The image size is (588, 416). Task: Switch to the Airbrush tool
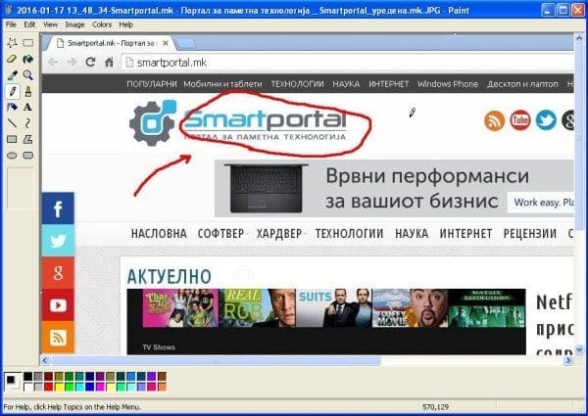tap(12, 107)
